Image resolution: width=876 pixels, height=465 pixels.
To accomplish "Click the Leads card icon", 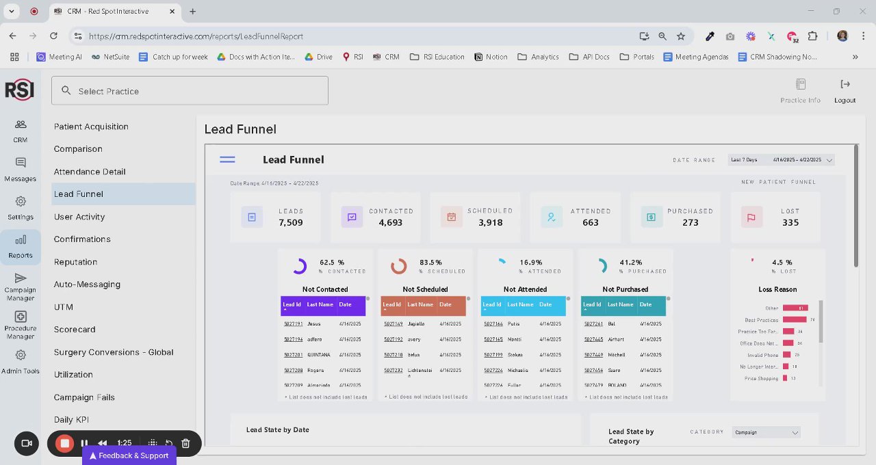I will (x=252, y=217).
